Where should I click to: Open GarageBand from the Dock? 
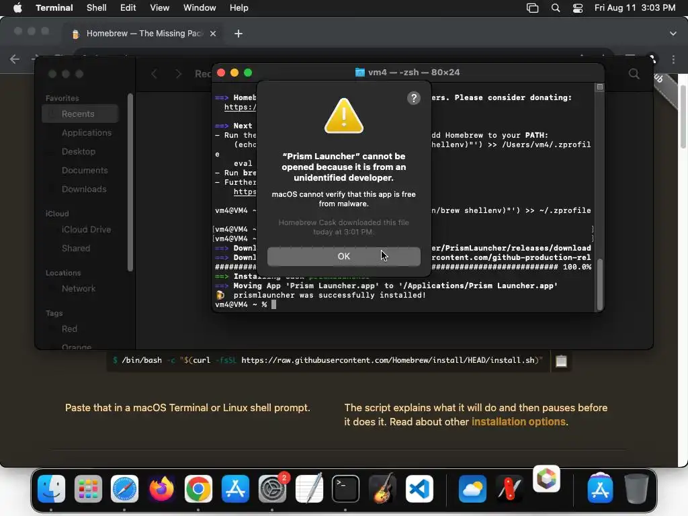[x=382, y=489]
